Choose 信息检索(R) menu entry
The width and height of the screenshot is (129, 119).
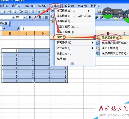pos(72,16)
